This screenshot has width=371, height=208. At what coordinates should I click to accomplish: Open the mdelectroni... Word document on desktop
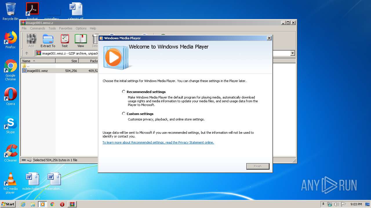point(32,181)
